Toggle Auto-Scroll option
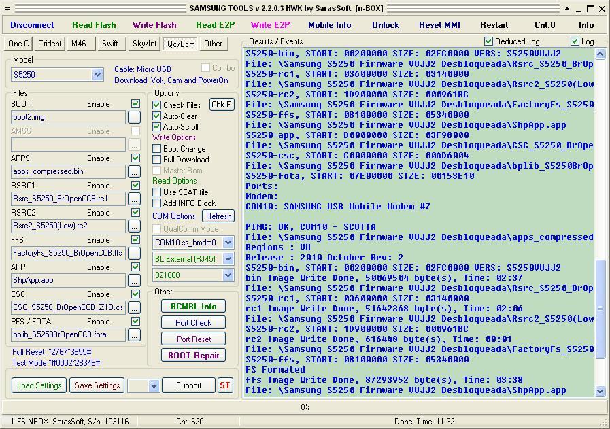 (x=157, y=126)
